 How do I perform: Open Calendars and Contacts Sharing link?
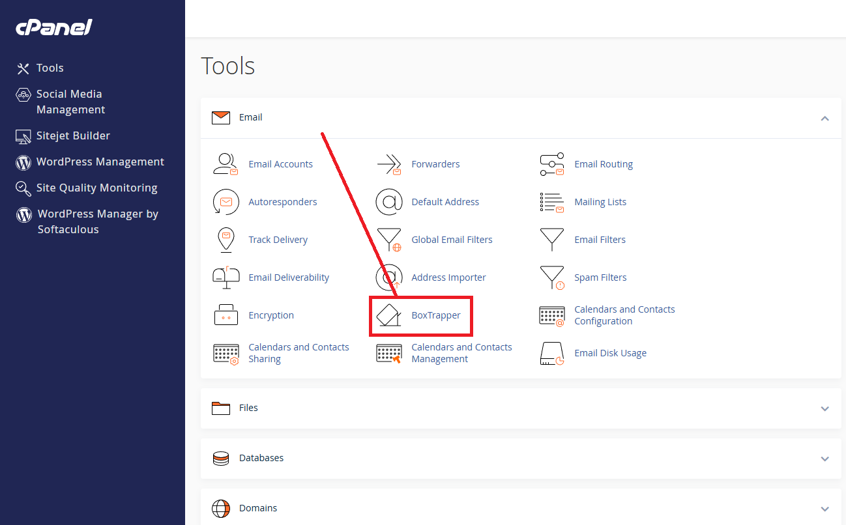tap(299, 353)
